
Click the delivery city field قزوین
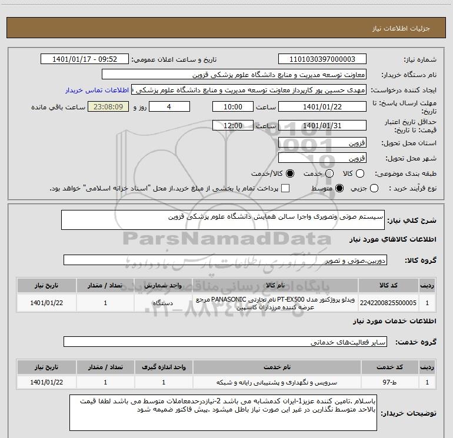(x=322, y=158)
